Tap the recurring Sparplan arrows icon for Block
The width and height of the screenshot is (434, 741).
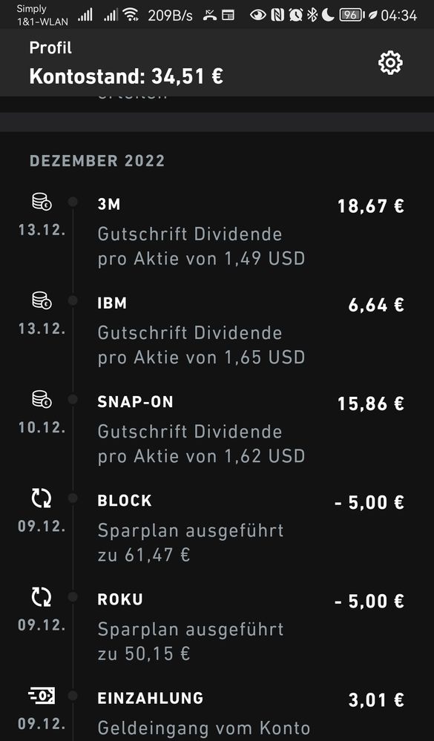41,498
